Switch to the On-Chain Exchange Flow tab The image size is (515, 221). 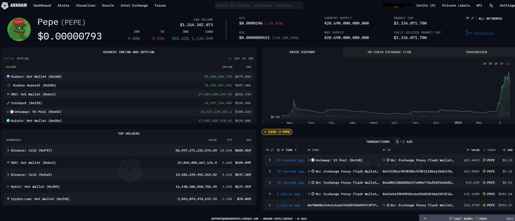(x=389, y=52)
